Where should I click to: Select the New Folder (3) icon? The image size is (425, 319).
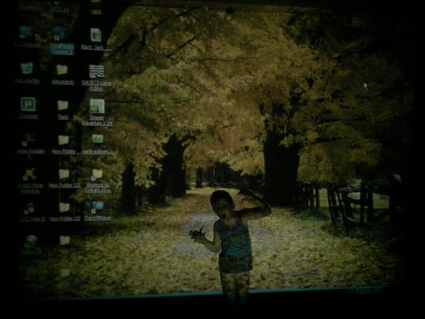point(65,208)
